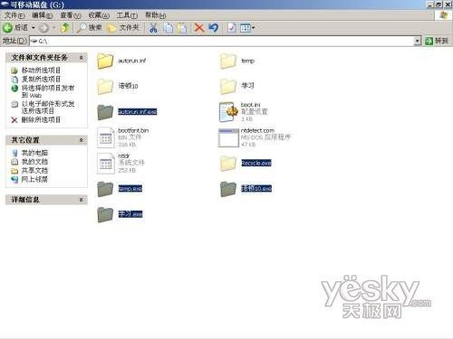
Task: Open 网上邻居 from other places
Action: [34, 179]
